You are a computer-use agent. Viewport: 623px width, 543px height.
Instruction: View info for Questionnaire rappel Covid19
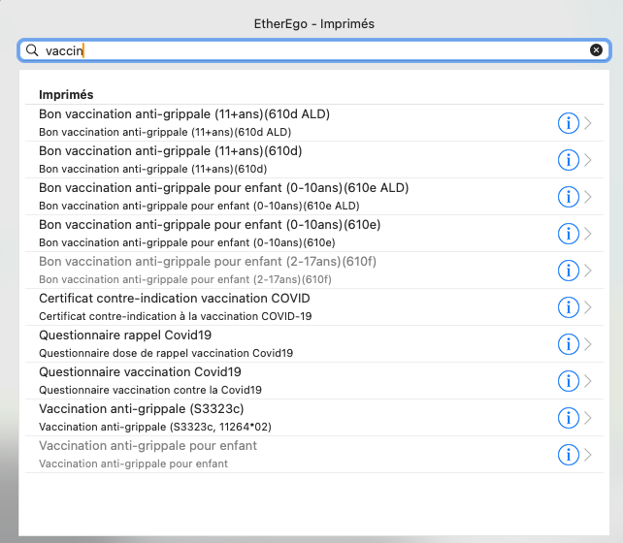pyautogui.click(x=568, y=344)
